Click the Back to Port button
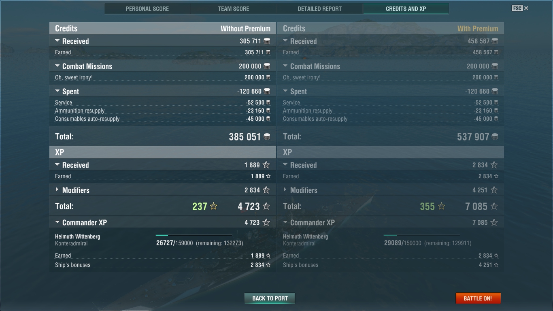Viewport: 553px width, 311px height. (270, 298)
